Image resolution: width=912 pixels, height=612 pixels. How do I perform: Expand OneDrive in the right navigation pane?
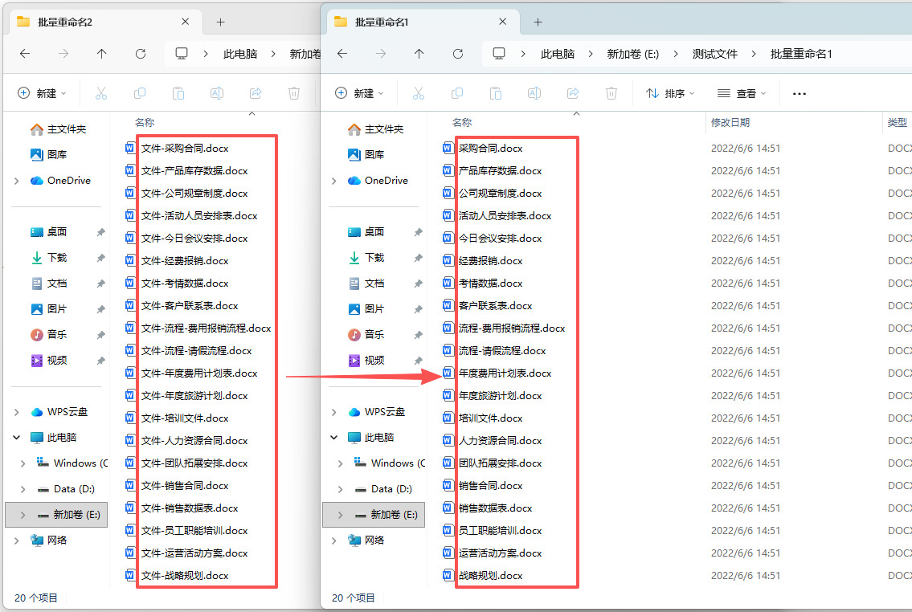point(333,181)
